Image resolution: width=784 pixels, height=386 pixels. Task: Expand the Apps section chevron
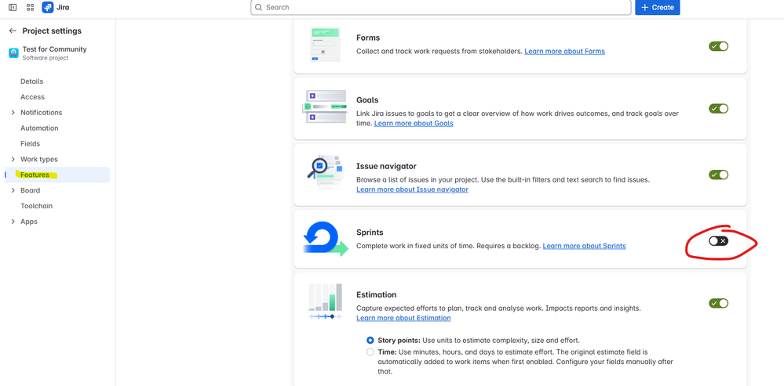[x=13, y=222]
